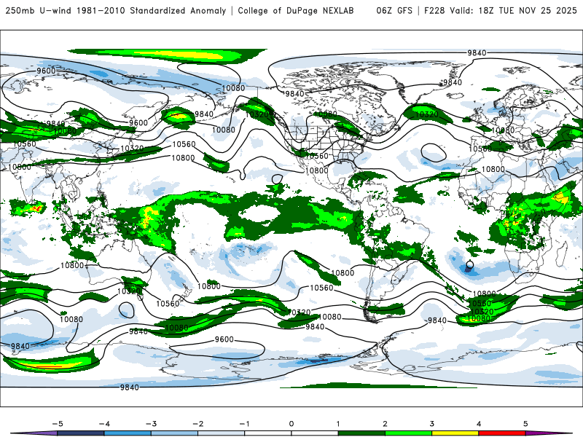This screenshot has width=583, height=437.
Task: Click the topmost '9840' contour label on map
Action: [x=477, y=52]
